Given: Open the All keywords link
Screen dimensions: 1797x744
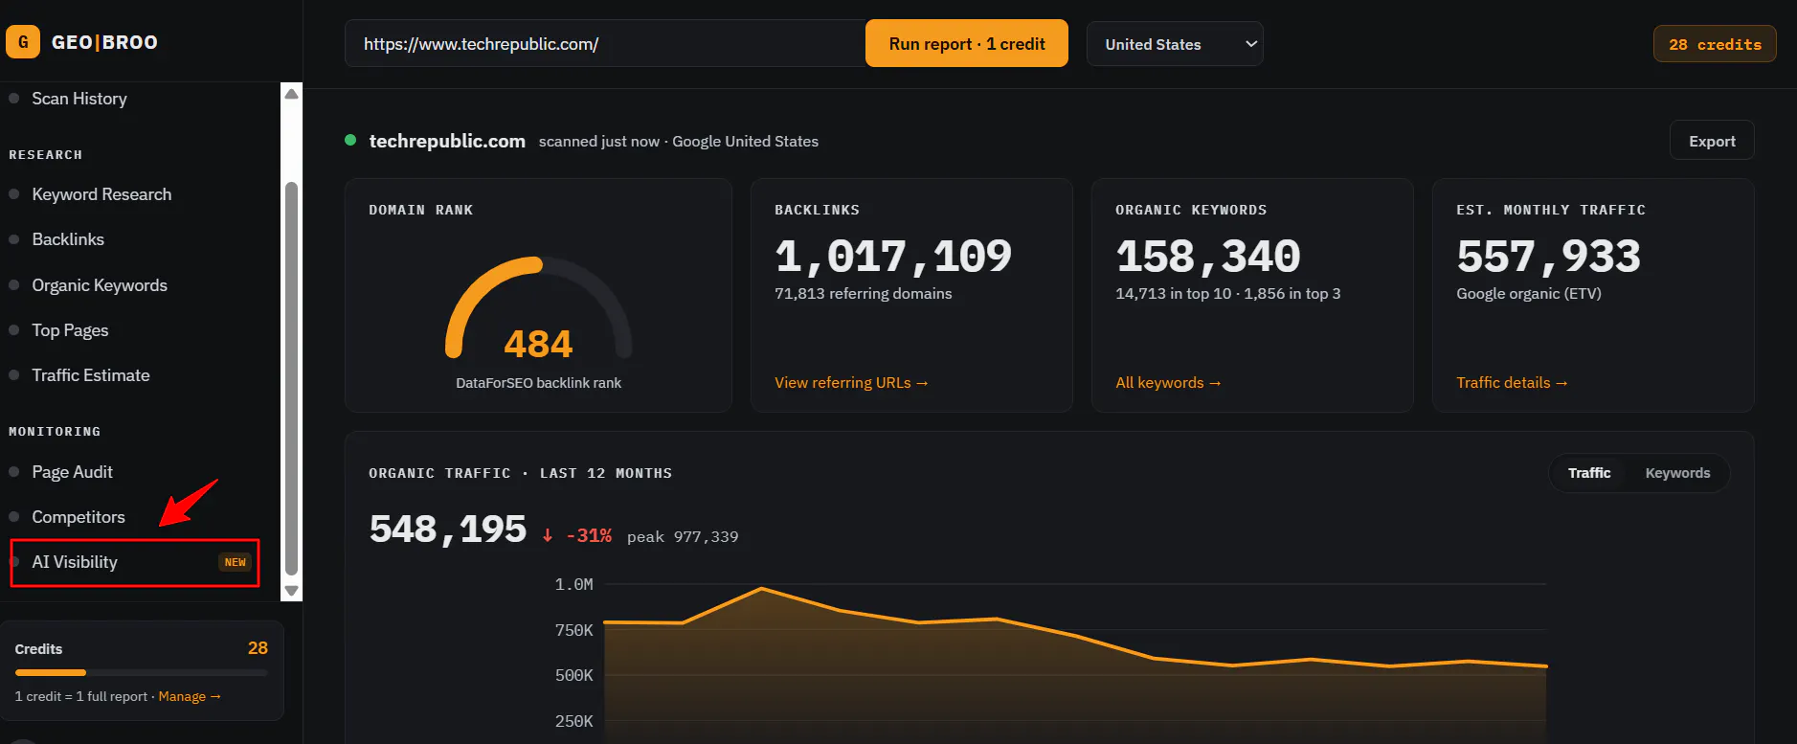Looking at the screenshot, I should click(x=1168, y=383).
